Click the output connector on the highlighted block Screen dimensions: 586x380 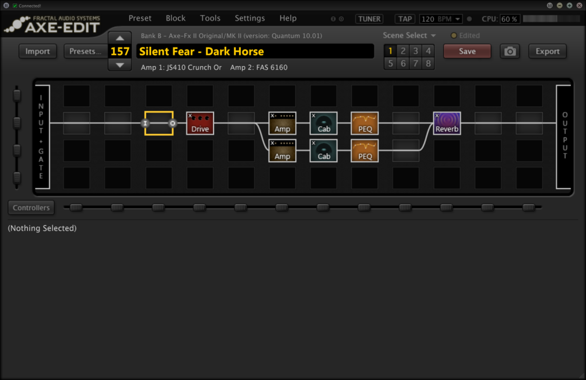point(172,123)
